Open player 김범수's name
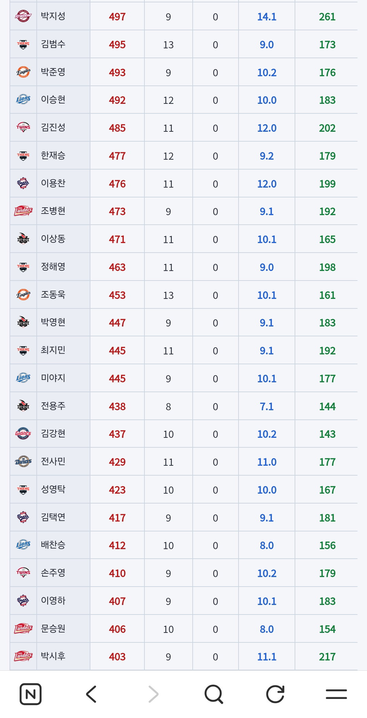 point(53,44)
